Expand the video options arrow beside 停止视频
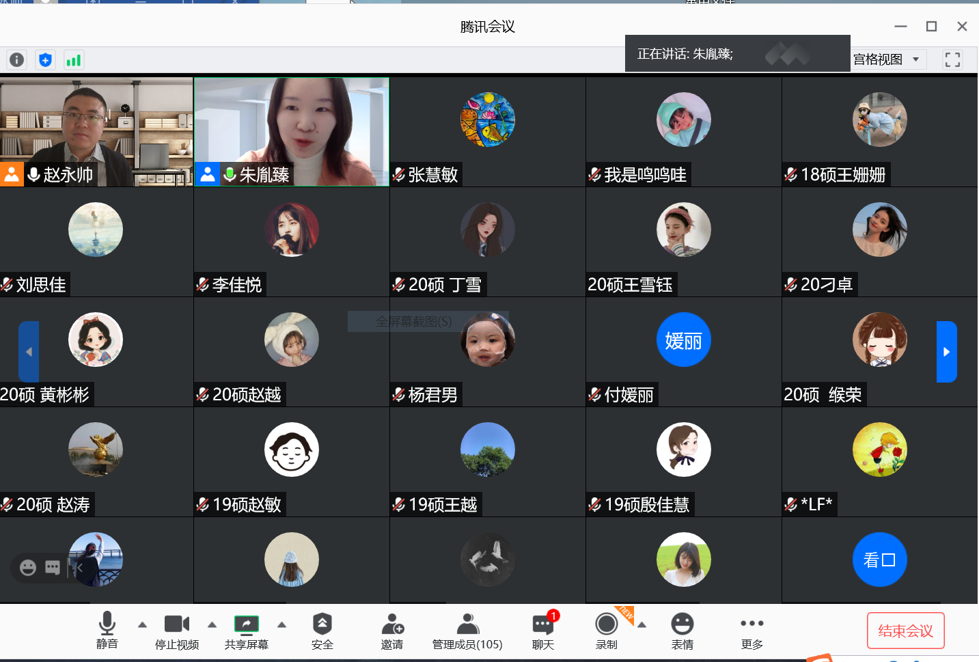Screen dimensions: 979x662 click(x=212, y=624)
